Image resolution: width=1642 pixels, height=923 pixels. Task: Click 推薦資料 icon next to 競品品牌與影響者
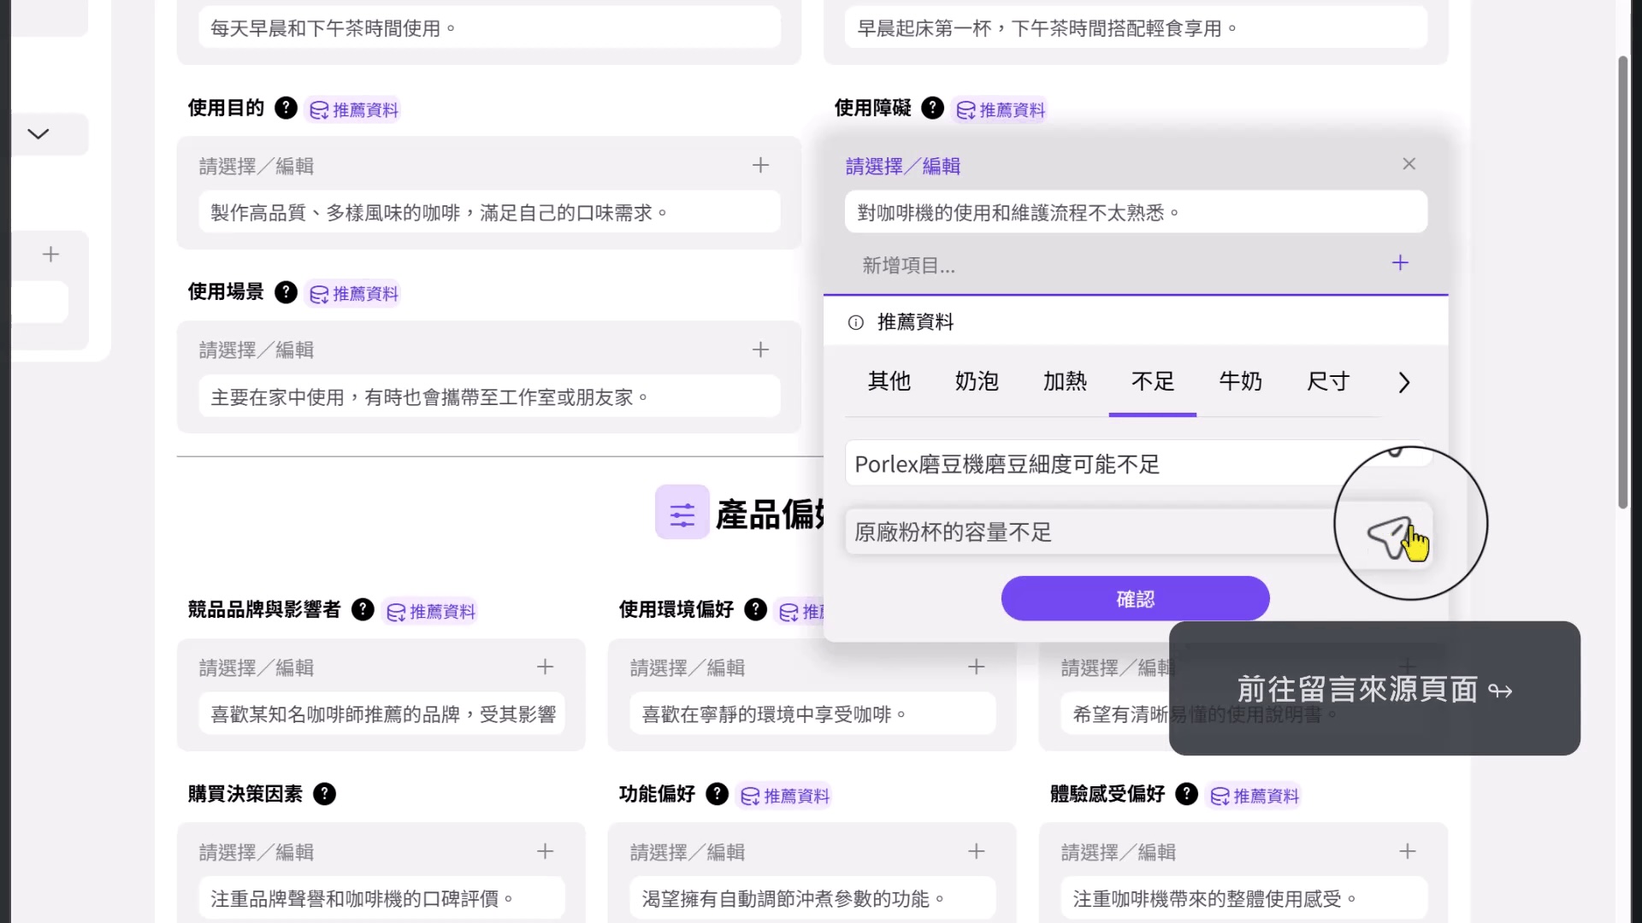click(430, 611)
